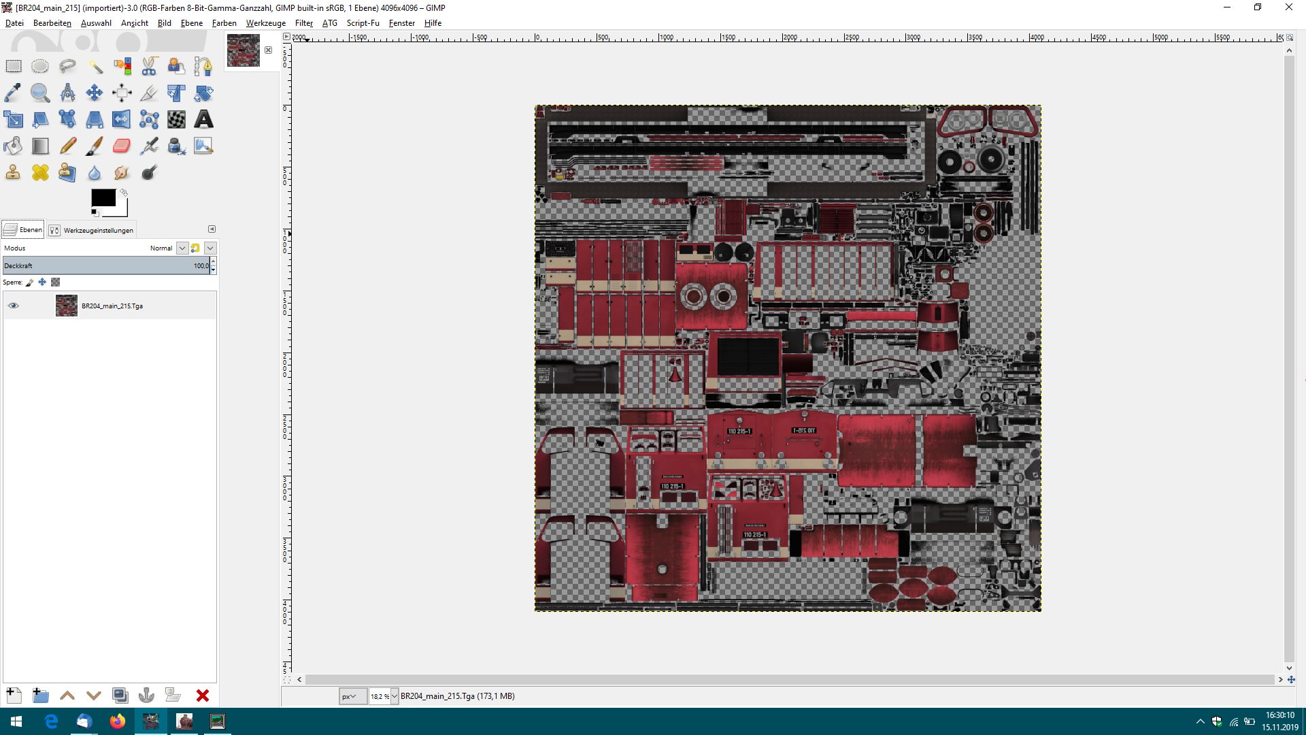Screen dimensions: 1306x735
Task: Select the Text tool
Action: click(203, 119)
